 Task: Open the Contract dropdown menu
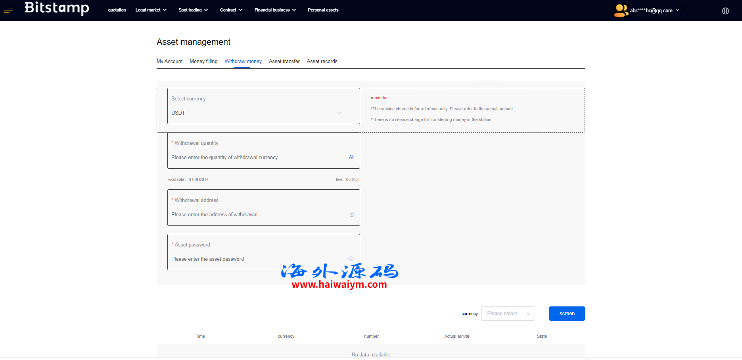[x=231, y=10]
